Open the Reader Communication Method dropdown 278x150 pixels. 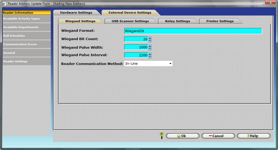(x=170, y=64)
